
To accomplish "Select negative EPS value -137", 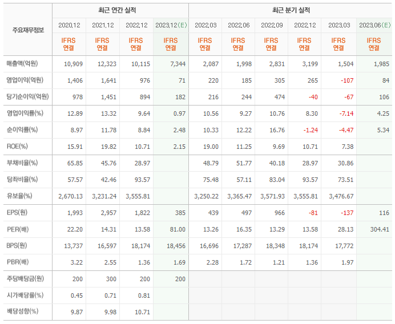I will pyautogui.click(x=347, y=213).
